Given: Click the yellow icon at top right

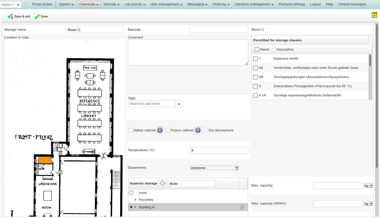Looking at the screenshot, I should tap(374, 15).
